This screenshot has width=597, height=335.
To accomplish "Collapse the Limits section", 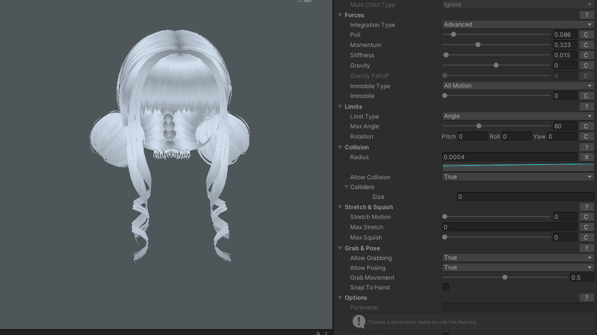I will (x=340, y=107).
